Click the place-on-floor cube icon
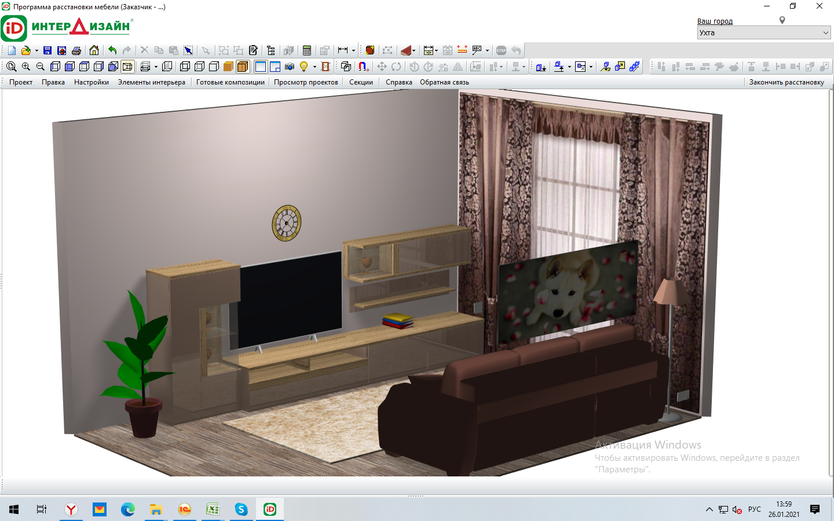 605,67
